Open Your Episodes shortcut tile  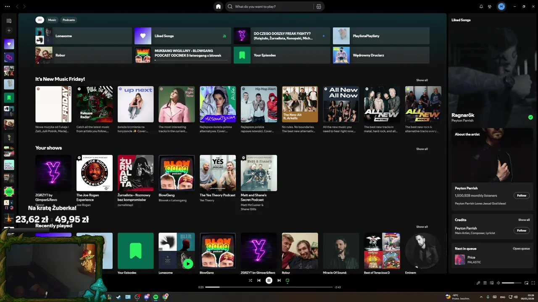(x=282, y=55)
